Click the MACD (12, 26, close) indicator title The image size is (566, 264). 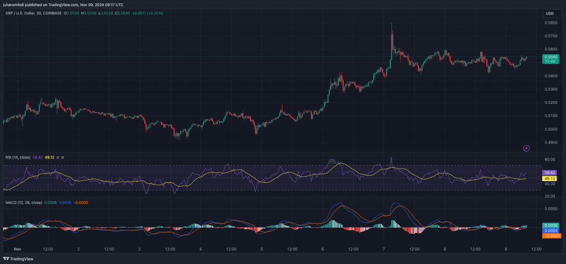click(x=23, y=203)
